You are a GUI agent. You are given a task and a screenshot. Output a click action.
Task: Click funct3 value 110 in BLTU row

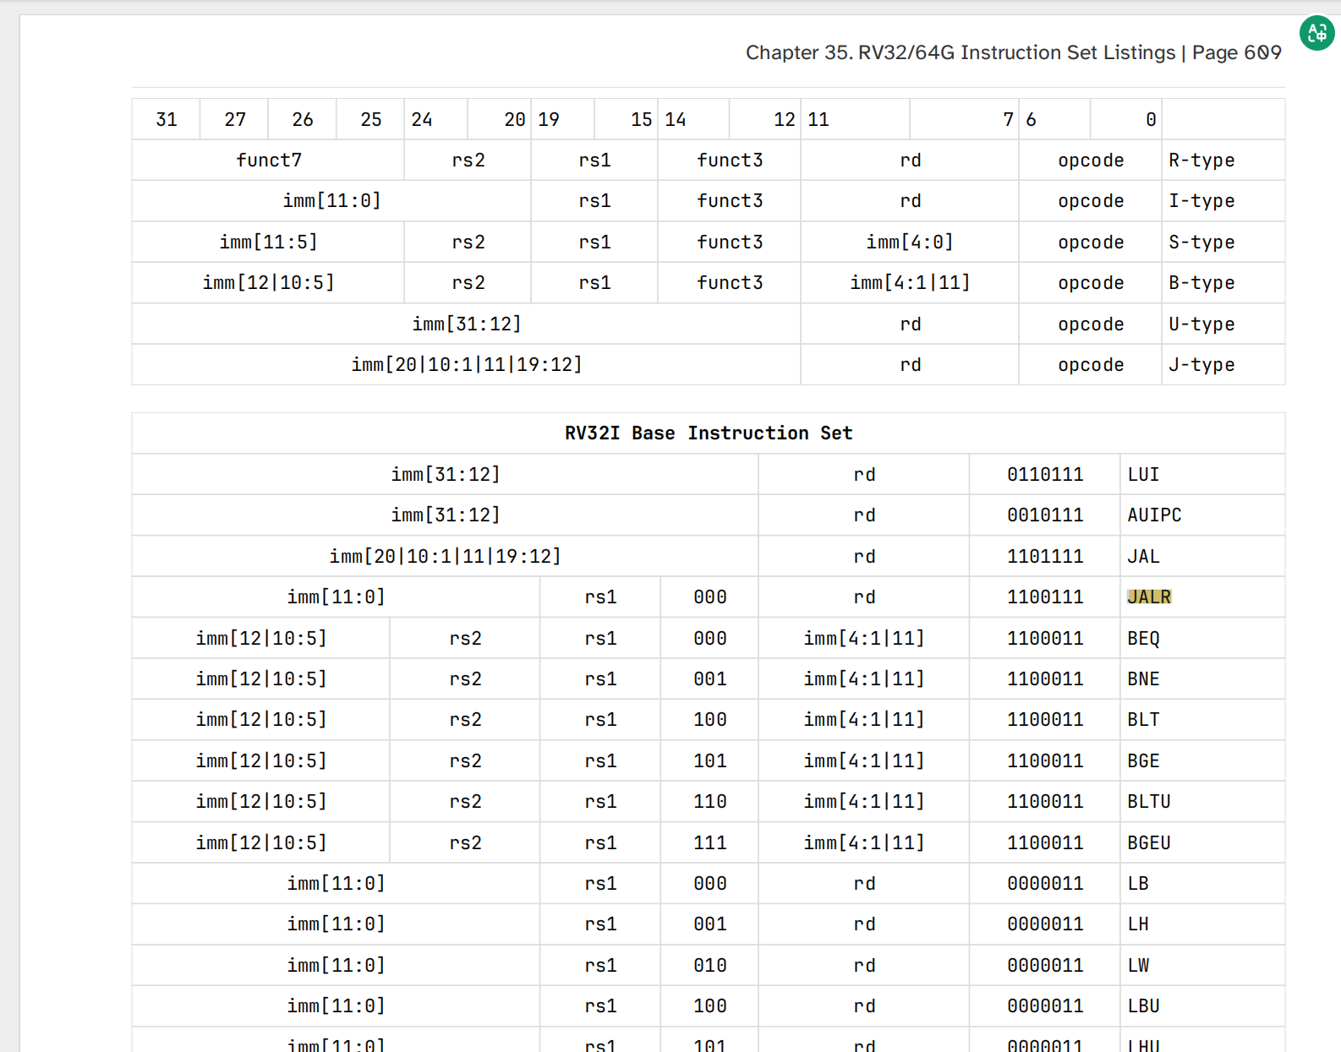pyautogui.click(x=710, y=801)
